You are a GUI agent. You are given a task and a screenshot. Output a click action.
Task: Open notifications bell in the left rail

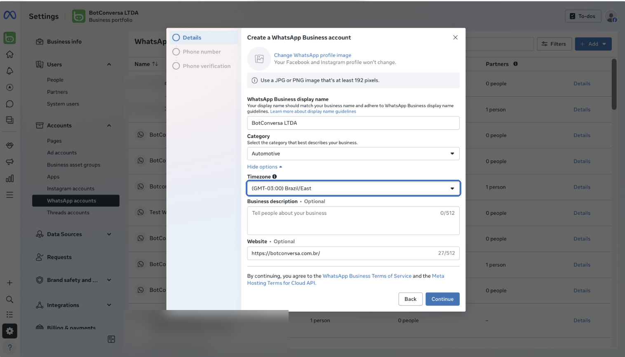click(x=10, y=70)
